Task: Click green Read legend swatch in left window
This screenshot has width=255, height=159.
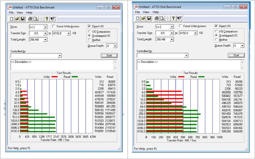Action: click(x=75, y=77)
